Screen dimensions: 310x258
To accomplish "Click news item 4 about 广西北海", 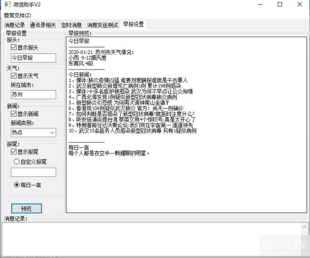I will coord(122,97).
